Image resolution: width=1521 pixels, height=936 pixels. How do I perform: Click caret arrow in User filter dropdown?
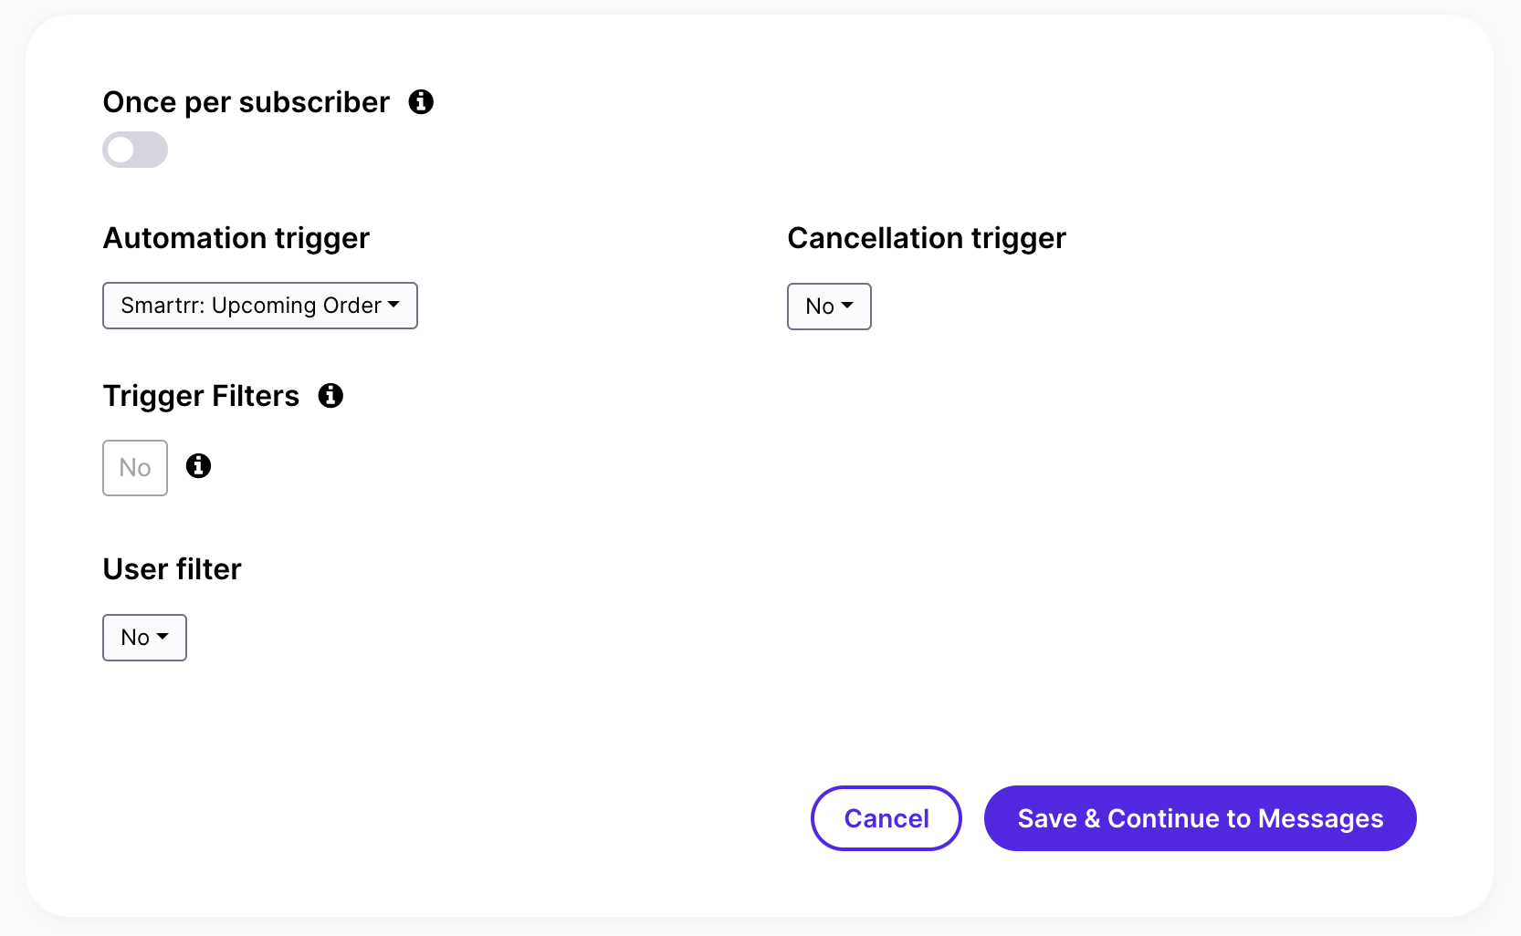click(163, 637)
